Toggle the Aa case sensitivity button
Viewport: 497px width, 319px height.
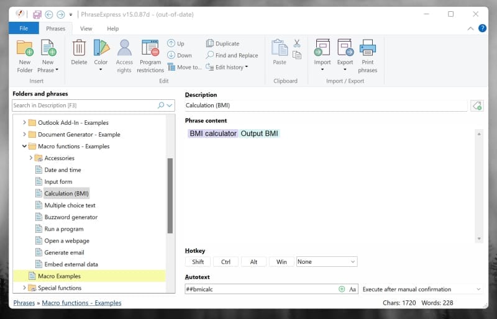click(352, 289)
